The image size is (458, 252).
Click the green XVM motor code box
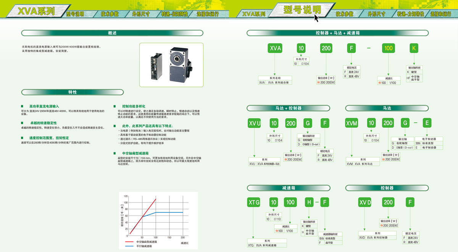352,123
